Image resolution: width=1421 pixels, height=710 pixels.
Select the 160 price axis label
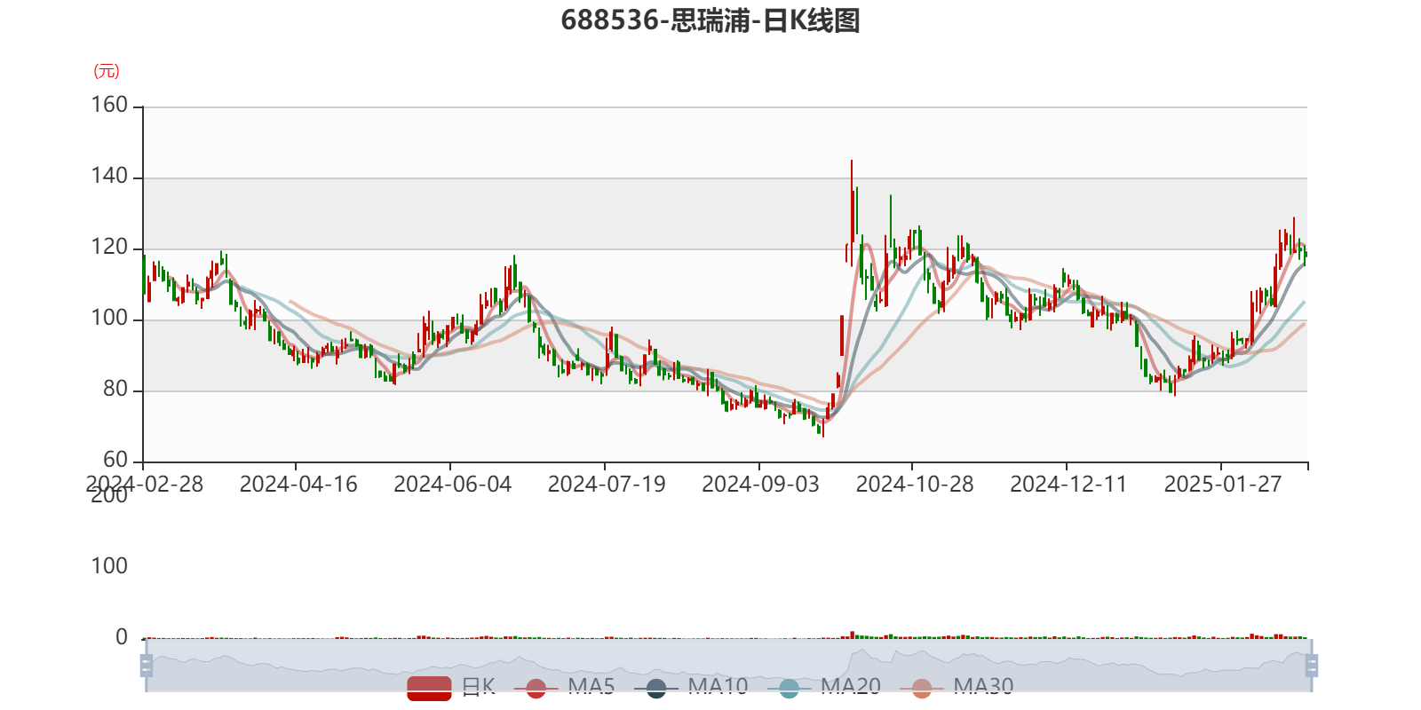pos(109,105)
